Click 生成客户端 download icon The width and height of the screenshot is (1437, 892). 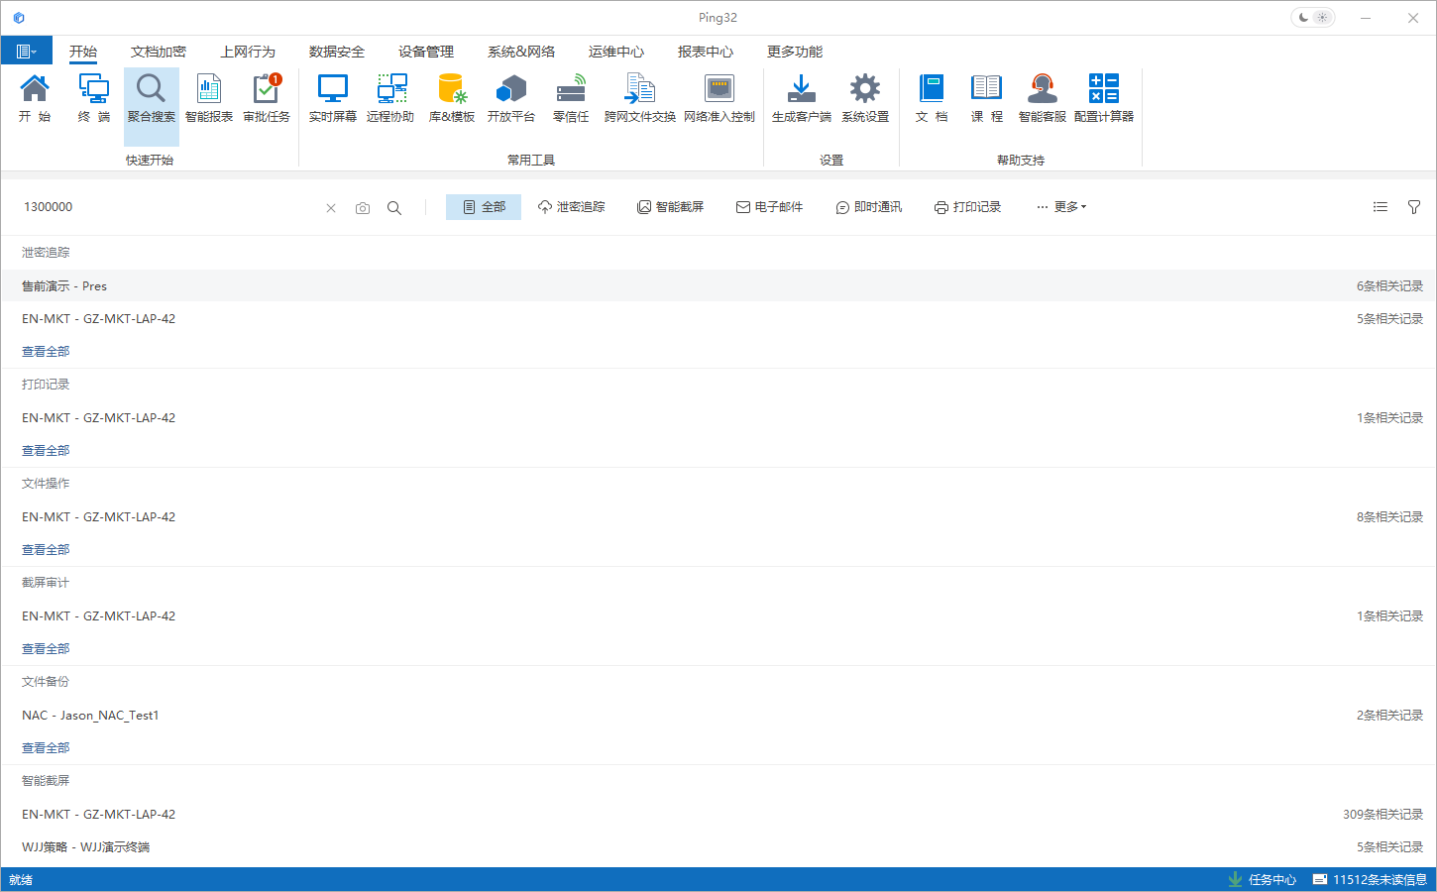pyautogui.click(x=801, y=98)
